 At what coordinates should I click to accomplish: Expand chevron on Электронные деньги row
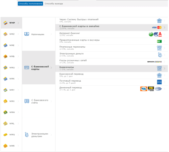[165, 55]
